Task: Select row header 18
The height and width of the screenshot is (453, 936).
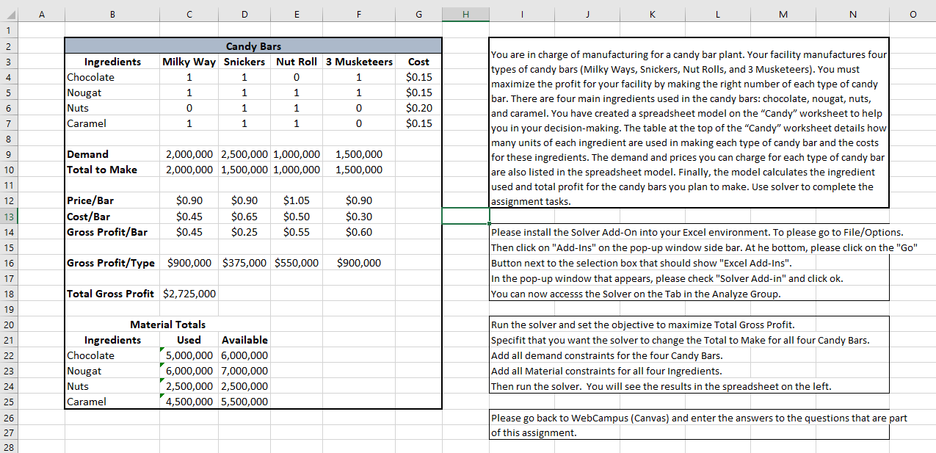Action: [8, 294]
